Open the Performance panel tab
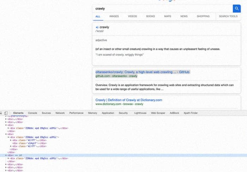Screen dimensions: 247x172 (x=76, y=113)
